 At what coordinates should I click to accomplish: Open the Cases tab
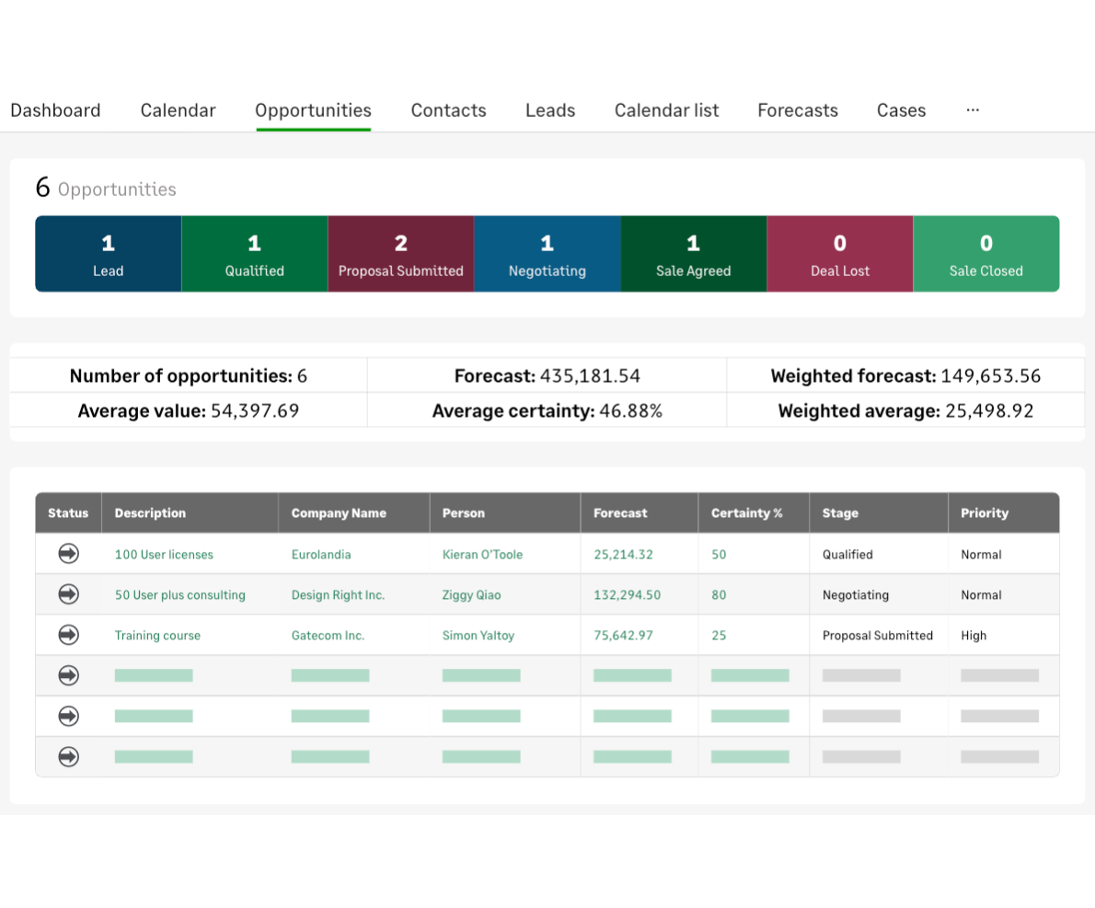[x=901, y=110]
